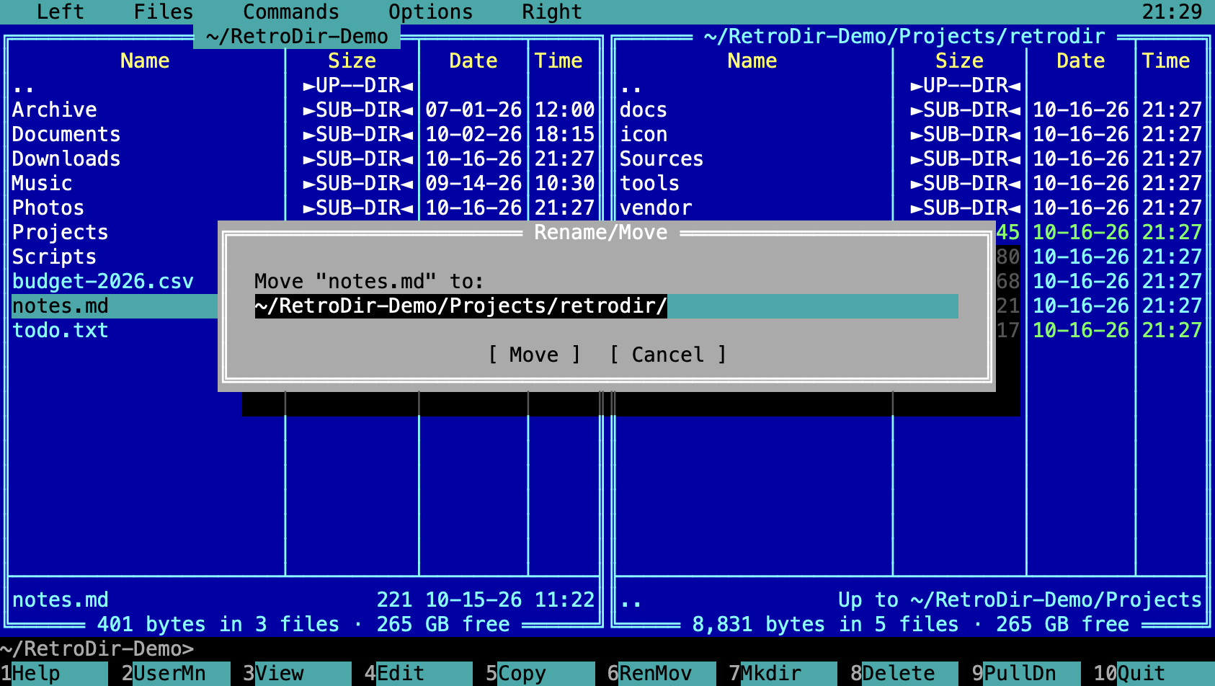Screen dimensions: 1215x686
Task: Select the Documents folder row
Action: click(303, 134)
